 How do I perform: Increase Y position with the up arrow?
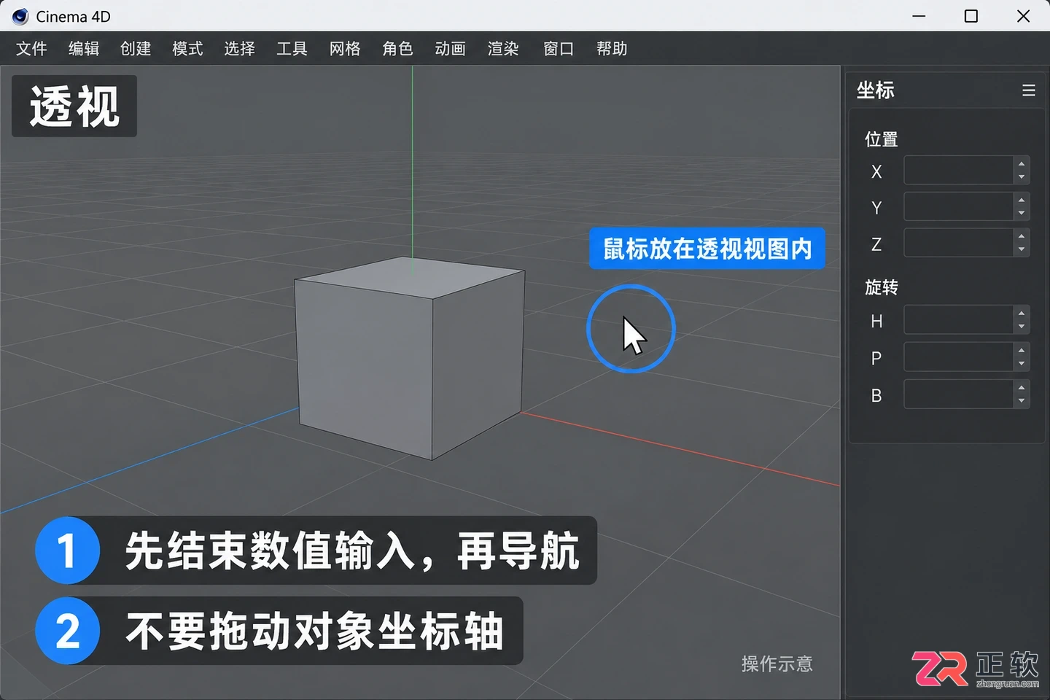[1022, 200]
